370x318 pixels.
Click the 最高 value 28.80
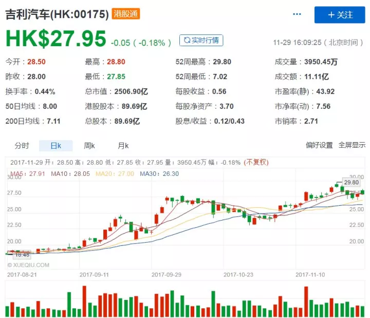tap(116, 62)
